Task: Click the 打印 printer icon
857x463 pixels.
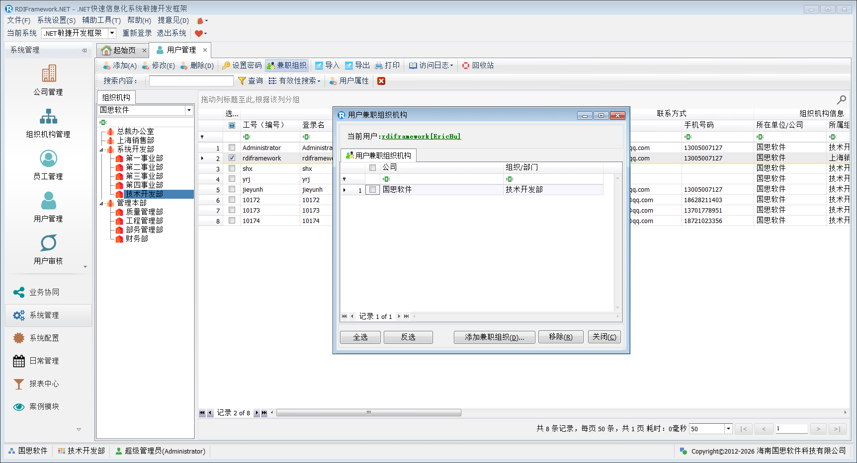Action: click(379, 66)
